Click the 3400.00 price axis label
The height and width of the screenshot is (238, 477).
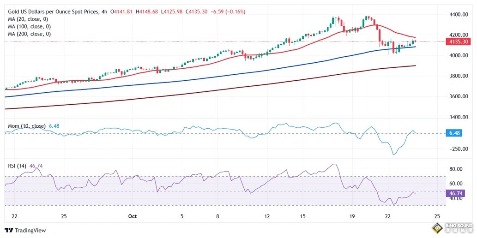(459, 117)
